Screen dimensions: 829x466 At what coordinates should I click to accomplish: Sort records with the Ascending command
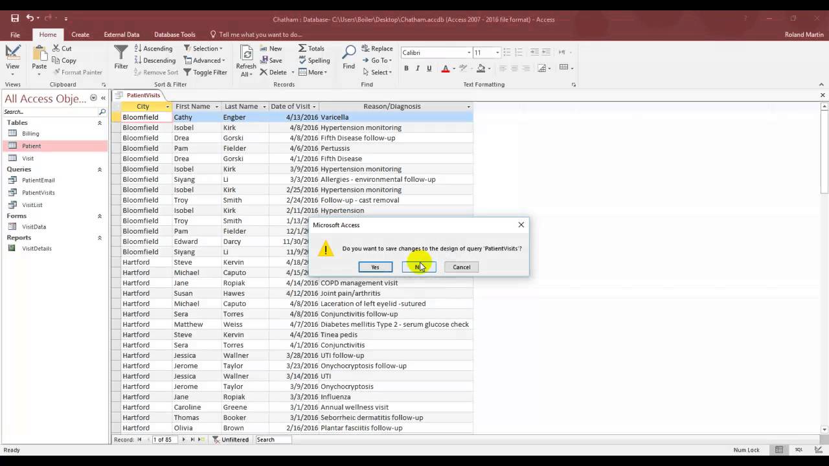tap(153, 49)
